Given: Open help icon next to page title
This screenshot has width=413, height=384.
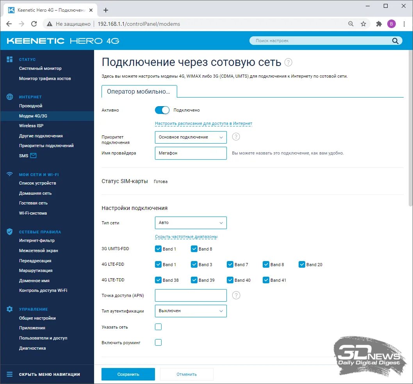Looking at the screenshot, I should 288,62.
